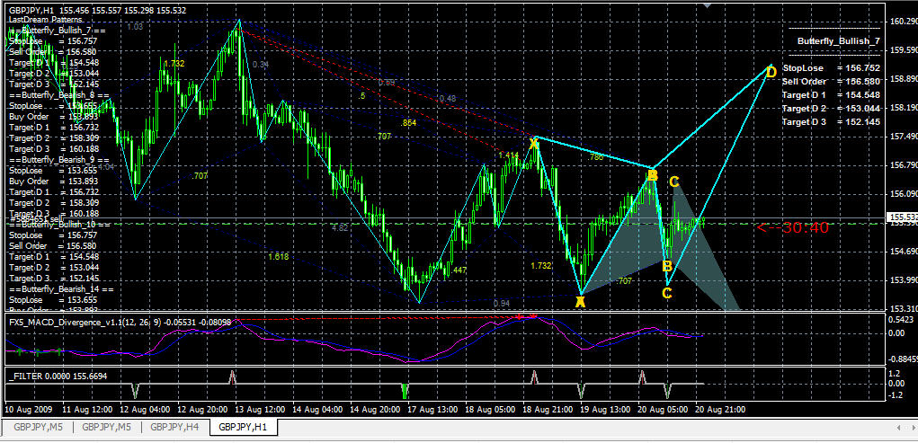Select the active GBPJPY,H1 chart tab
This screenshot has width=918, height=443.
pos(243,428)
